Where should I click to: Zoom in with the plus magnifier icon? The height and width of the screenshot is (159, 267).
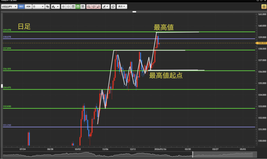(63, 7)
